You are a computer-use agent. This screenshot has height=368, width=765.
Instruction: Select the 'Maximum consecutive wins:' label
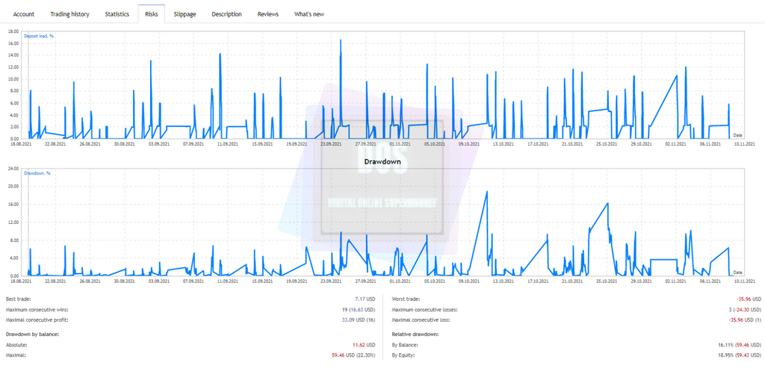[37, 310]
